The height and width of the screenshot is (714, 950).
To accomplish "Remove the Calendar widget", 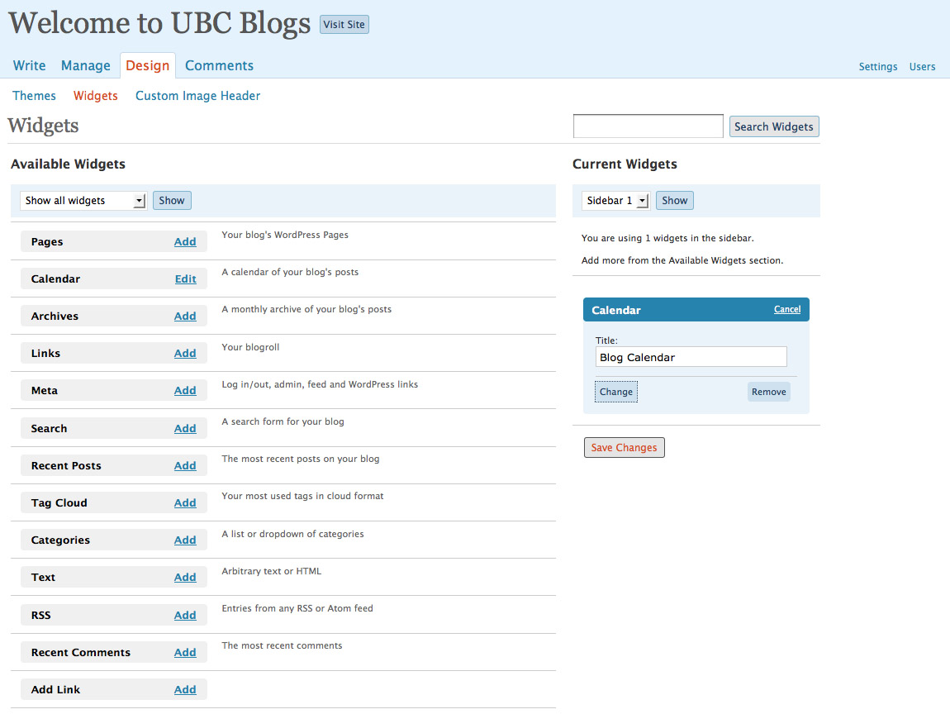I will pyautogui.click(x=769, y=392).
